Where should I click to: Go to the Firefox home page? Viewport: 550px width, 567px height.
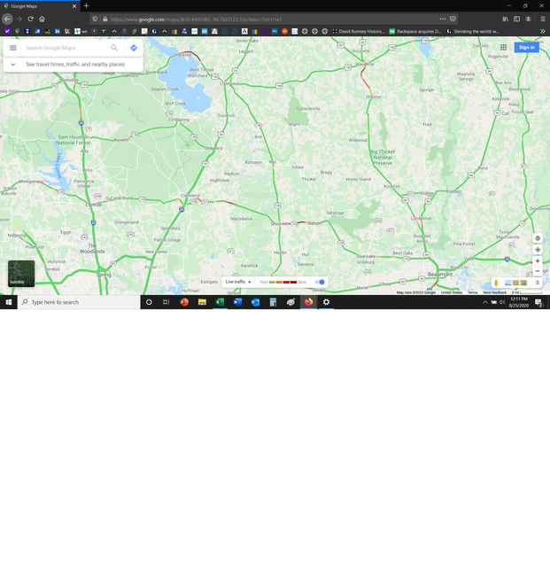[x=42, y=19]
